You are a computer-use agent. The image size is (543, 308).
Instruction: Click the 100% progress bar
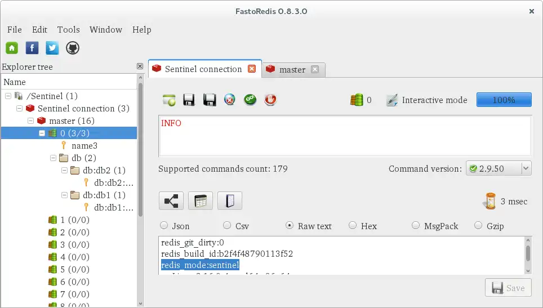click(x=504, y=100)
